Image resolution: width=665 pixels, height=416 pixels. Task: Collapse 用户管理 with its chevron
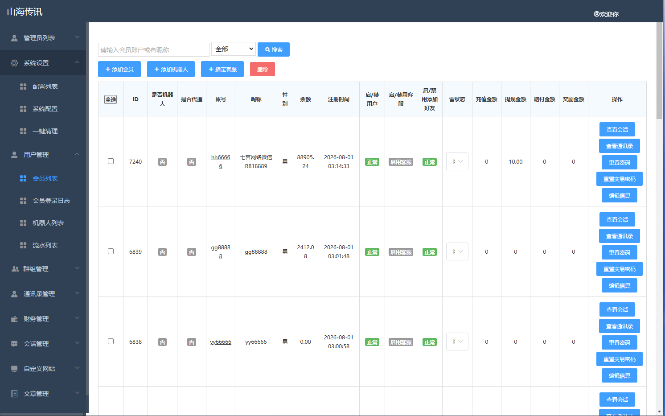pos(77,154)
